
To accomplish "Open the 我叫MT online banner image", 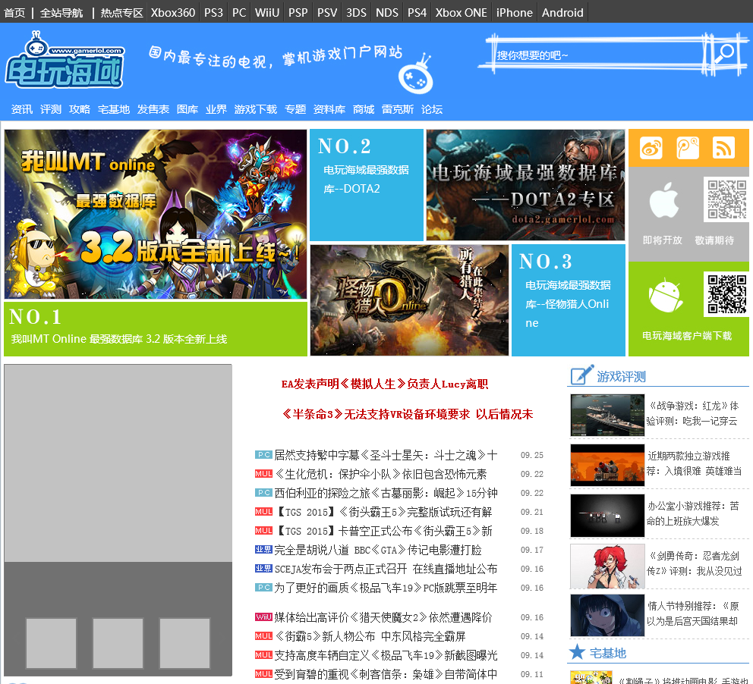I will coord(156,214).
